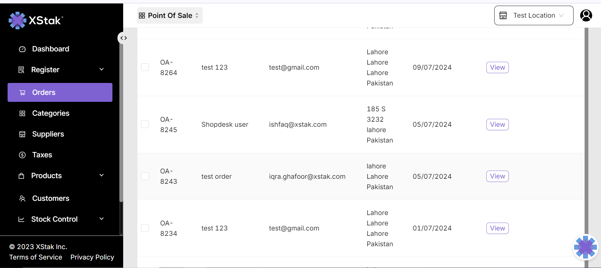This screenshot has width=601, height=268.
Task: Check the box for order OA-8243
Action: (x=145, y=176)
